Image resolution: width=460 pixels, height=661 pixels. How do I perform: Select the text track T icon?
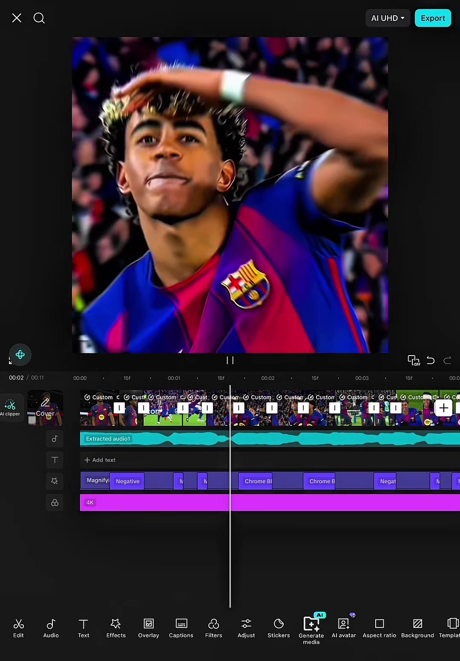point(55,460)
